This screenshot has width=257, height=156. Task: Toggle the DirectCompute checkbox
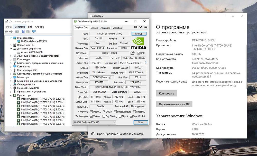pos(115,112)
